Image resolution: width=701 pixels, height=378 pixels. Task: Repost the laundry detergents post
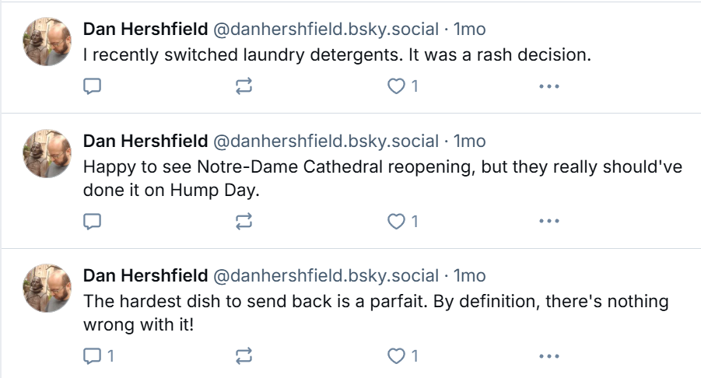point(244,86)
